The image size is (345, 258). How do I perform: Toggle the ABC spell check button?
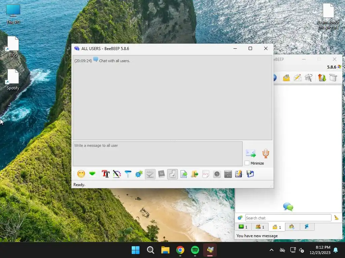coord(150,174)
